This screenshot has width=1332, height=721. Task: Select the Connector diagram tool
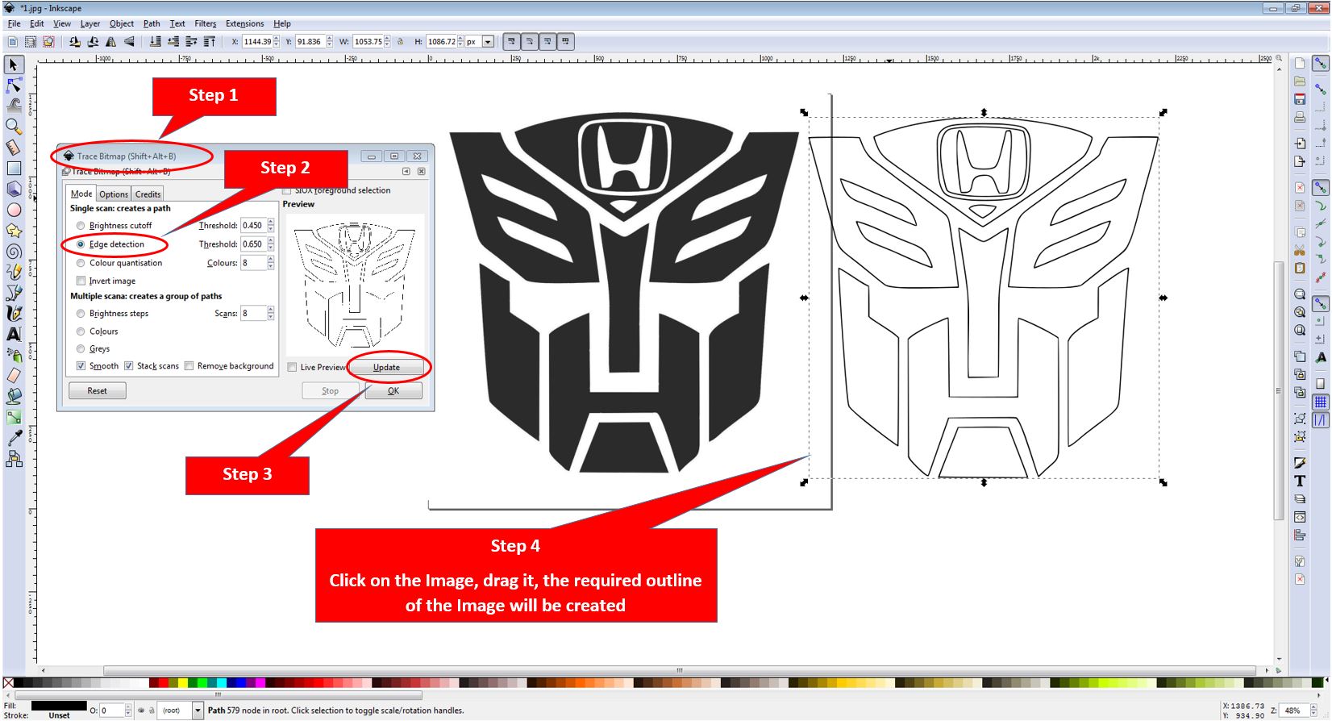pos(14,459)
